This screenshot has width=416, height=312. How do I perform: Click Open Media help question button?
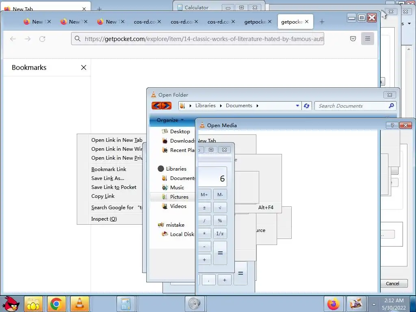[x=392, y=125]
